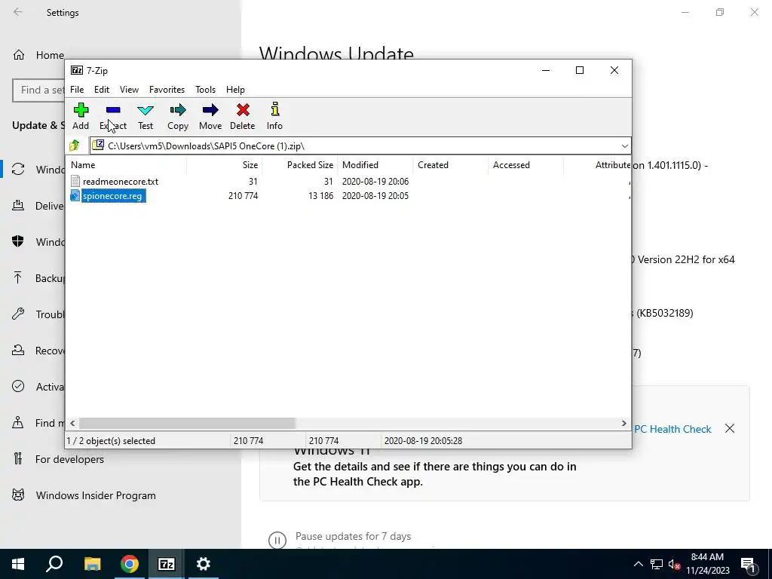Click the muted volume tray icon

coord(674,564)
